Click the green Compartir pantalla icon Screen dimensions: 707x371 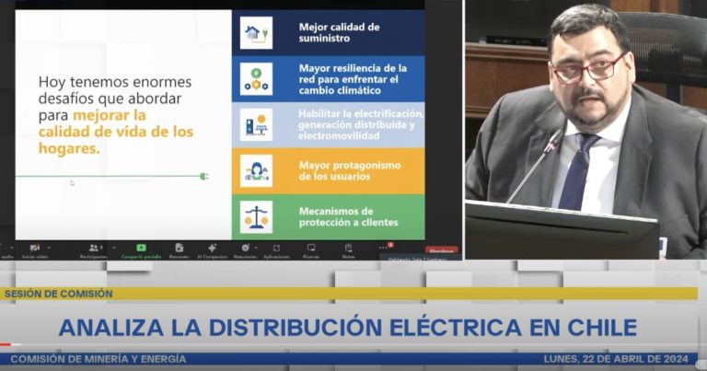pyautogui.click(x=141, y=248)
